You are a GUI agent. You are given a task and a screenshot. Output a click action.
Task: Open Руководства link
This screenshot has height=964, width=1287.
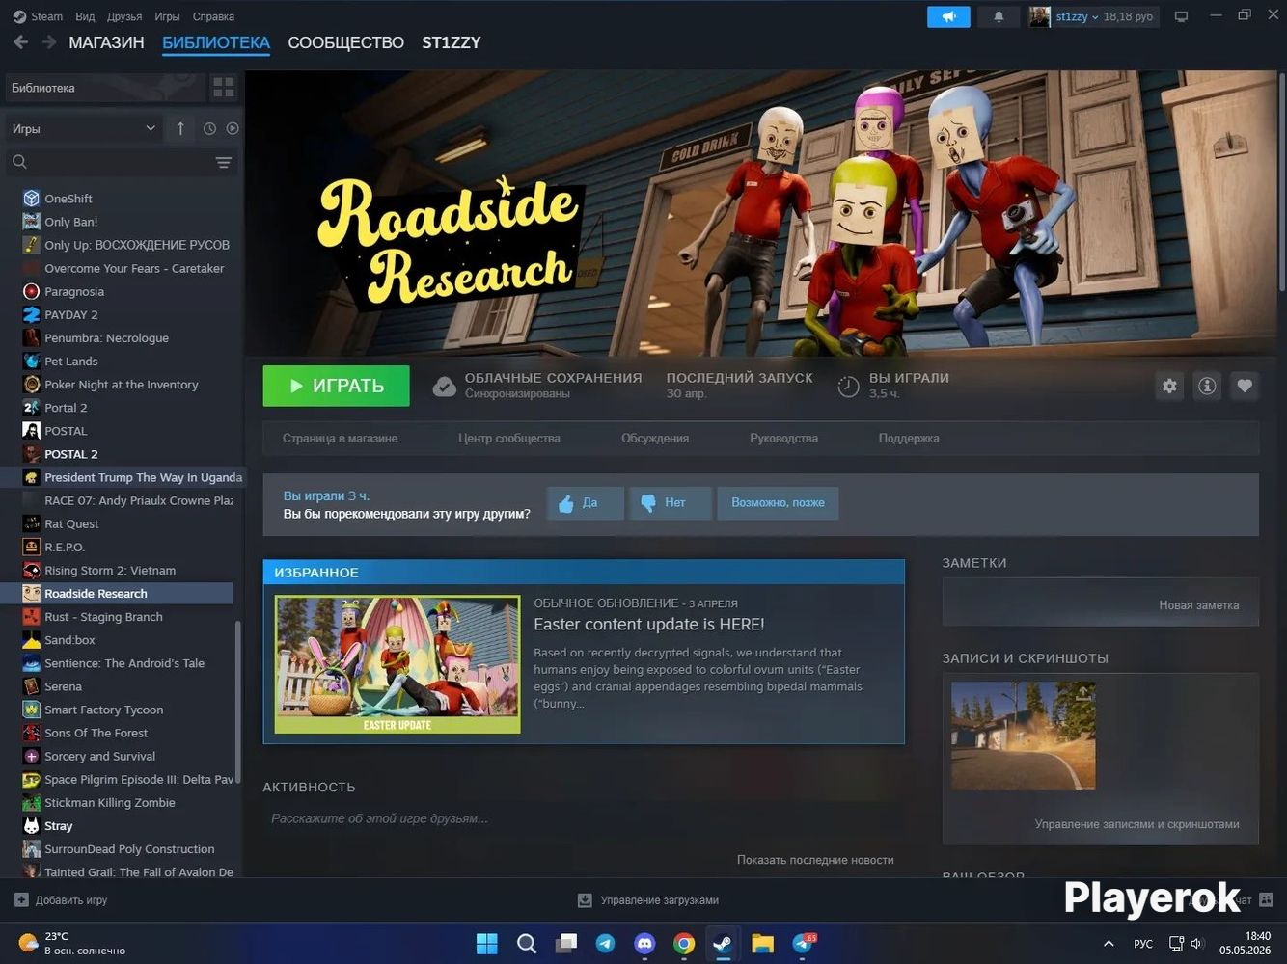[783, 438]
